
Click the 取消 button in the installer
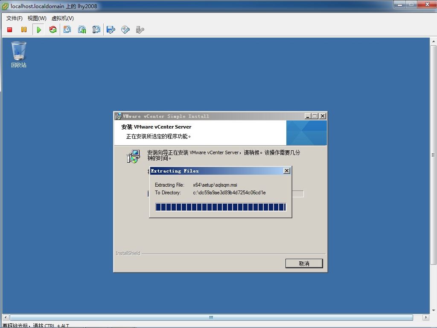point(304,264)
